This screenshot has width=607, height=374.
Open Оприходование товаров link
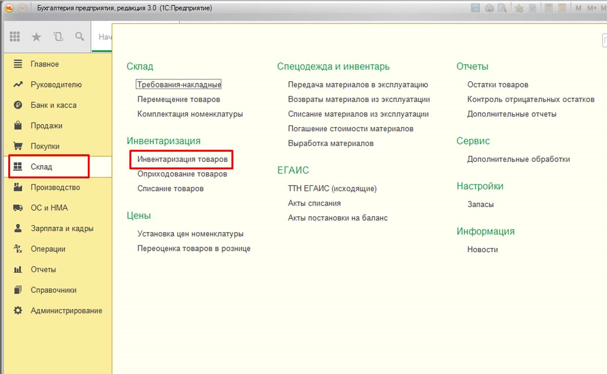pos(182,174)
